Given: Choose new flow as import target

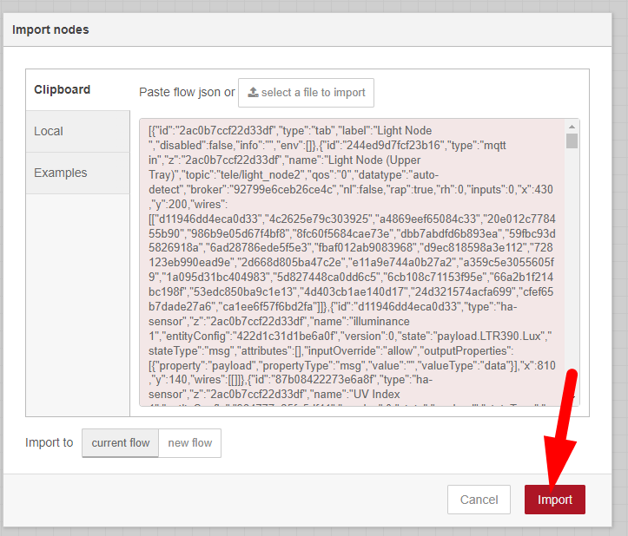Looking at the screenshot, I should click(189, 442).
